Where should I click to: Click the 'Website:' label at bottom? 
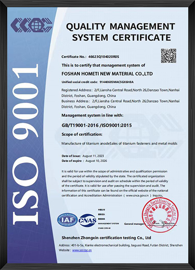click(x=65, y=250)
